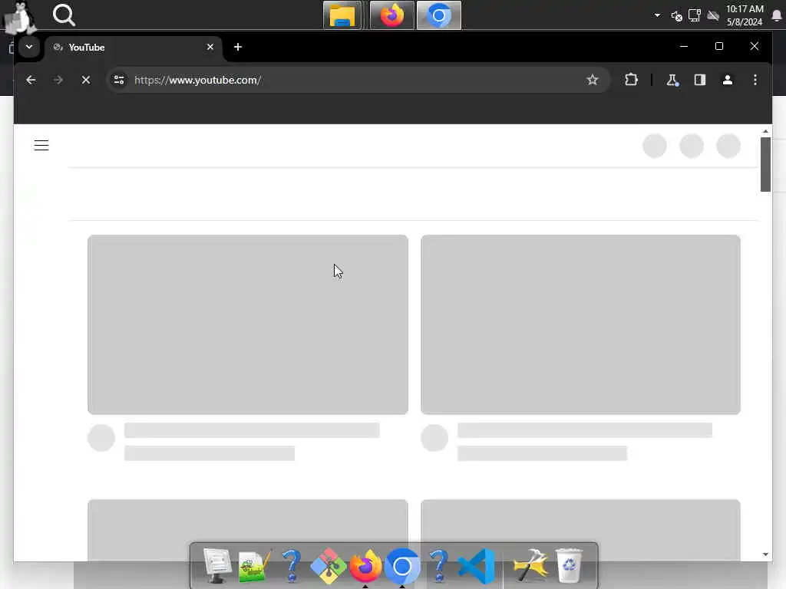Open the penguin application menu
This screenshot has height=589, width=786.
(20, 17)
